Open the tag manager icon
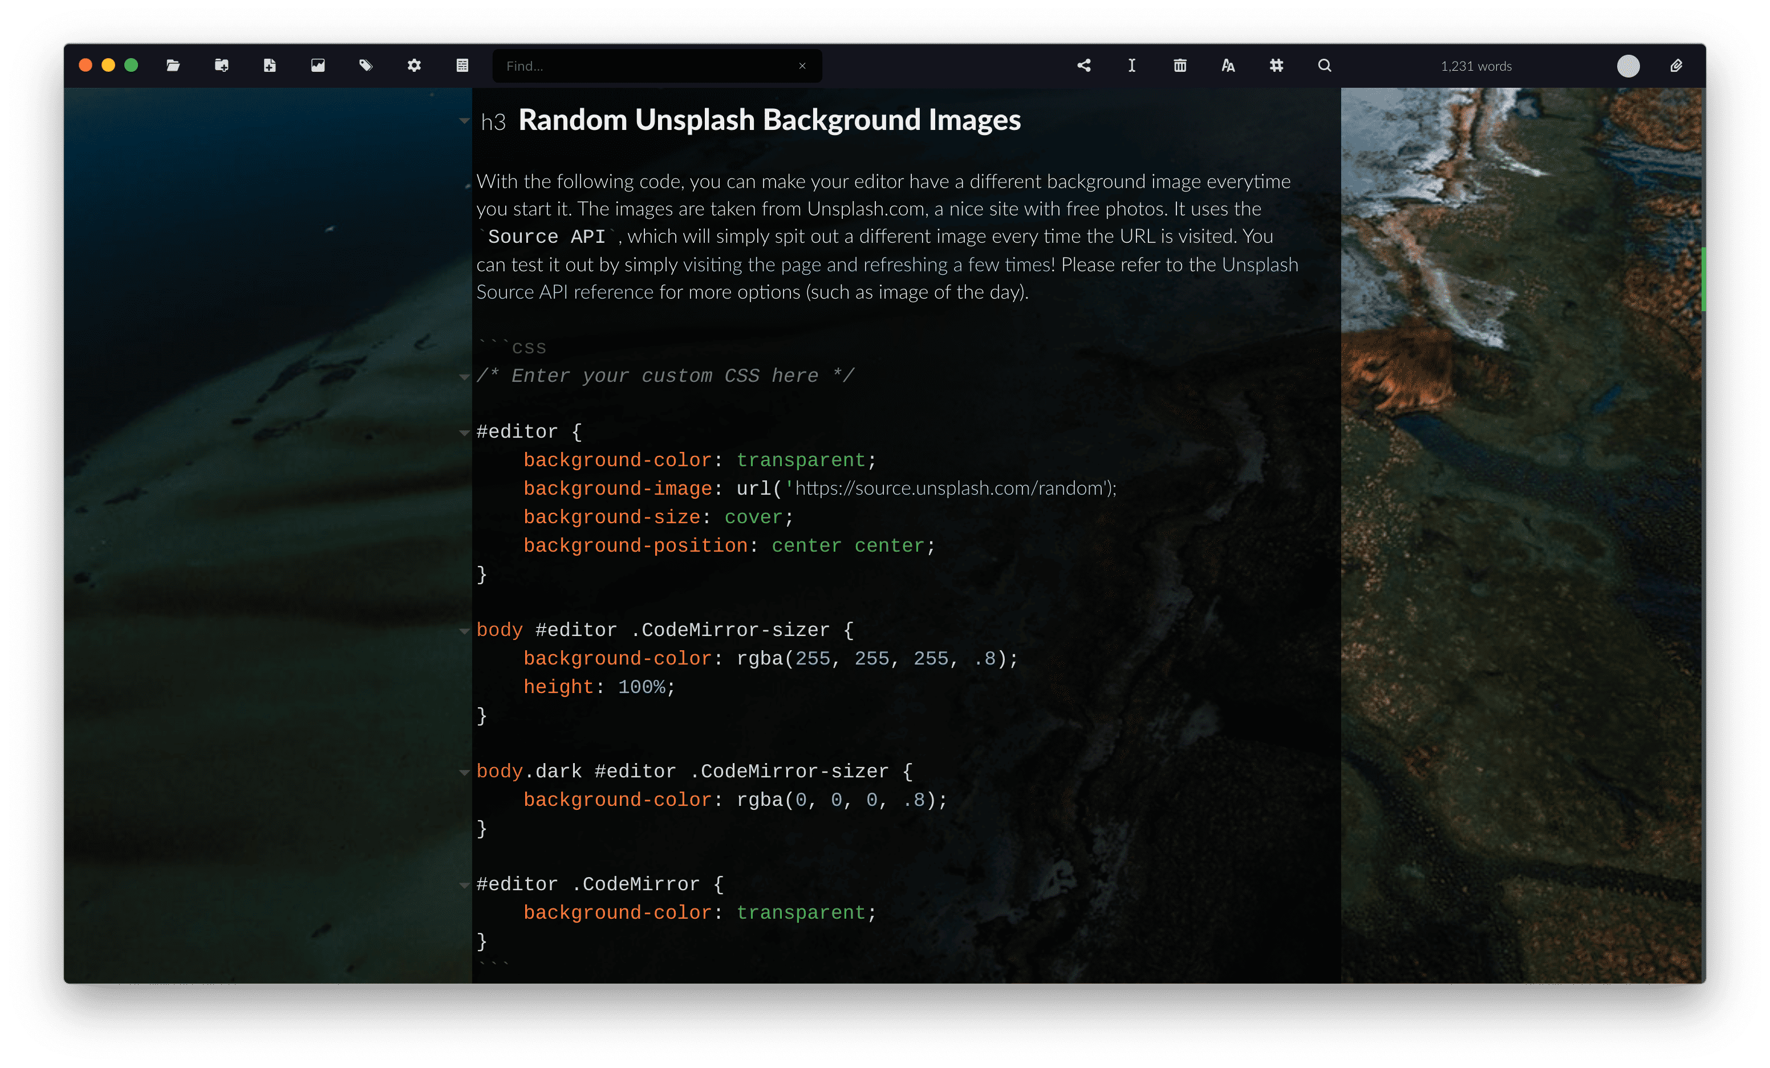 [366, 66]
